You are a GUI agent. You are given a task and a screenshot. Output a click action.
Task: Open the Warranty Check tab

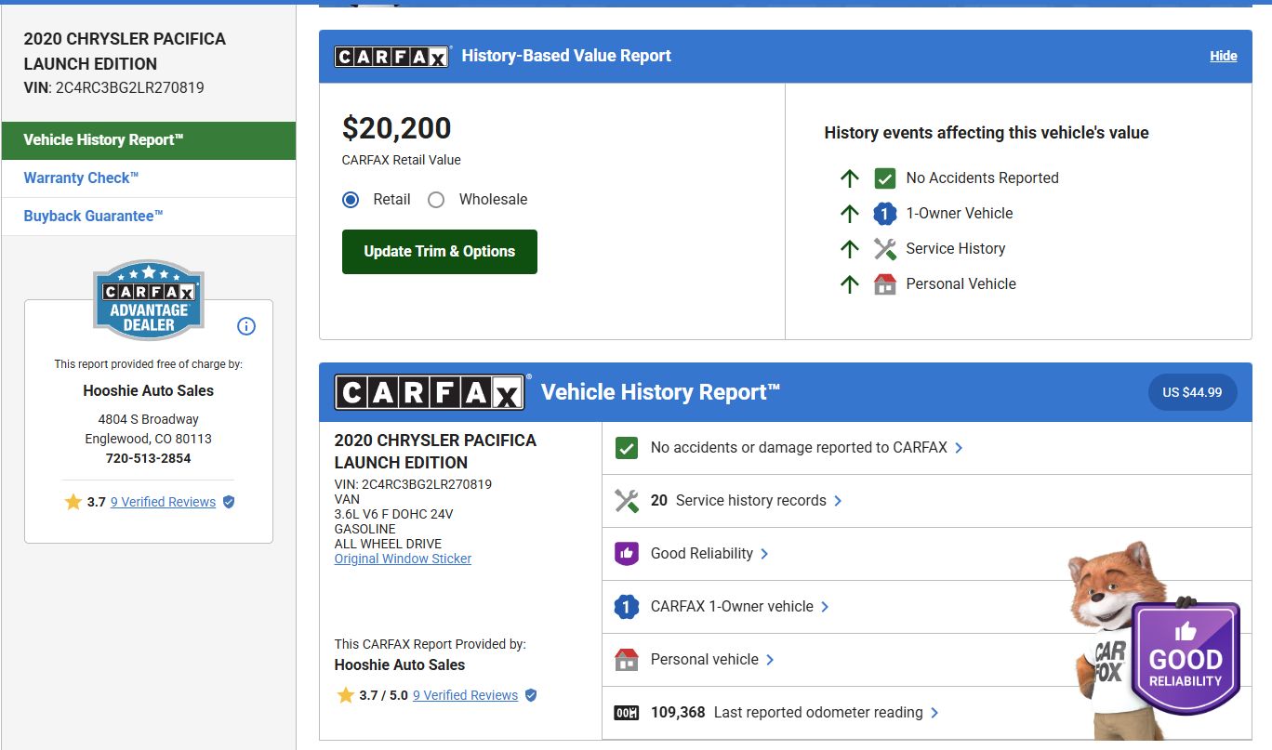81,178
